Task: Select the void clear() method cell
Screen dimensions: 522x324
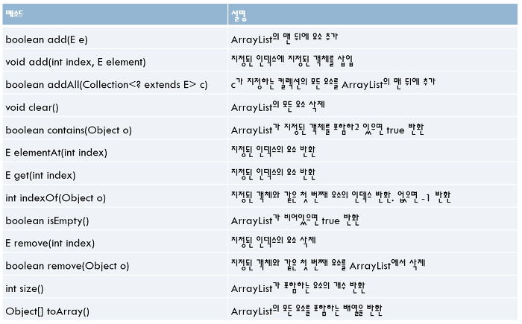Action: coord(115,106)
